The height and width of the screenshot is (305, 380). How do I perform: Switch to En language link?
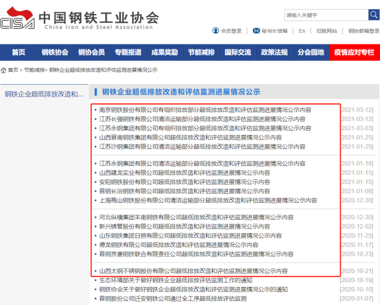[302, 31]
